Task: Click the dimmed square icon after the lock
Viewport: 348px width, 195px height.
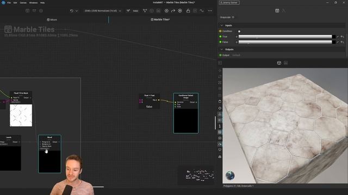Action: click(x=195, y=11)
